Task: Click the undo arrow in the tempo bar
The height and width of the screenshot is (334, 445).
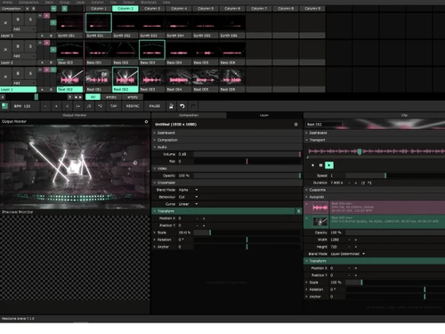Action: click(x=182, y=106)
